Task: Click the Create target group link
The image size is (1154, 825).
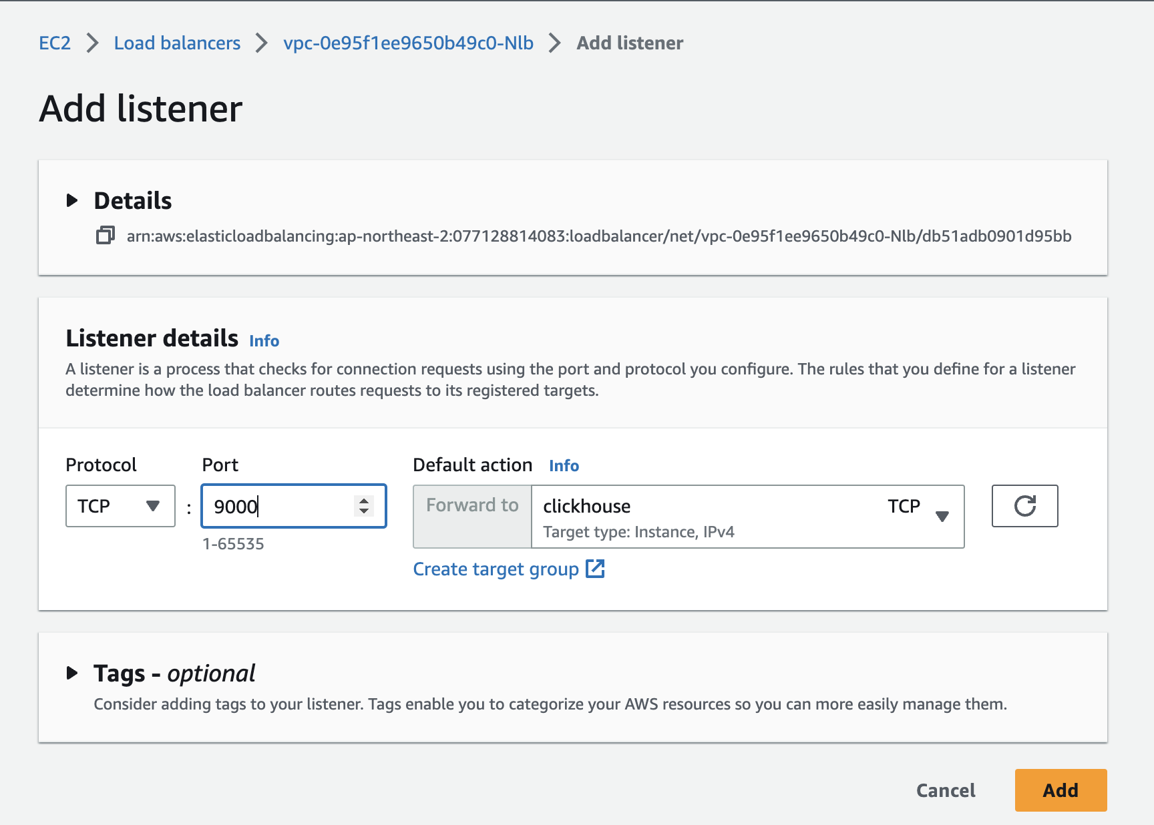Action: 496,569
